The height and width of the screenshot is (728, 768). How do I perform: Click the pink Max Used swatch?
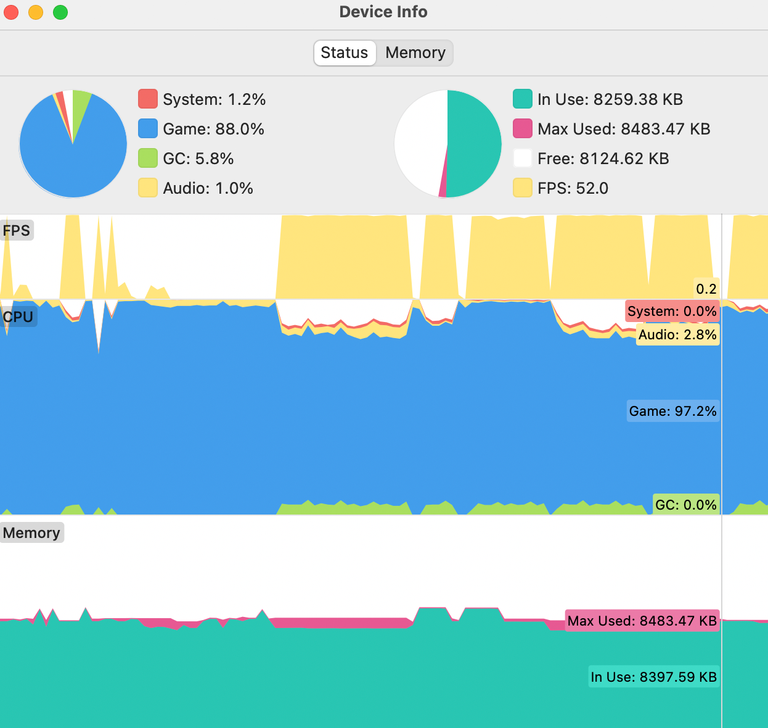pyautogui.click(x=523, y=128)
